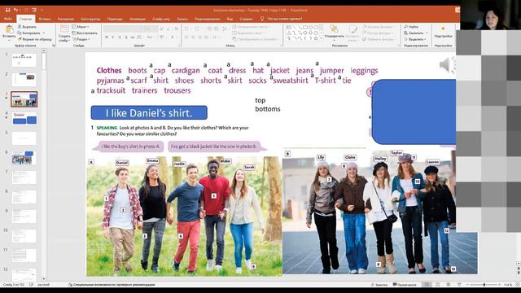Click the zoom in plus button
The height and width of the screenshot is (293, 521).
499,285
